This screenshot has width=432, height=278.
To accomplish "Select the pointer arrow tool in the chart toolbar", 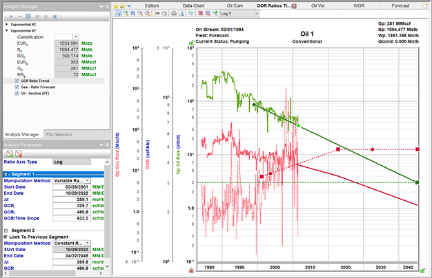I will click(x=119, y=13).
